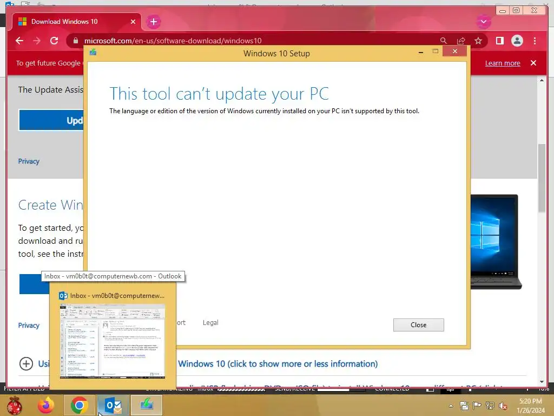
Task: Open Action Center flag tray icon
Action: tap(477, 406)
